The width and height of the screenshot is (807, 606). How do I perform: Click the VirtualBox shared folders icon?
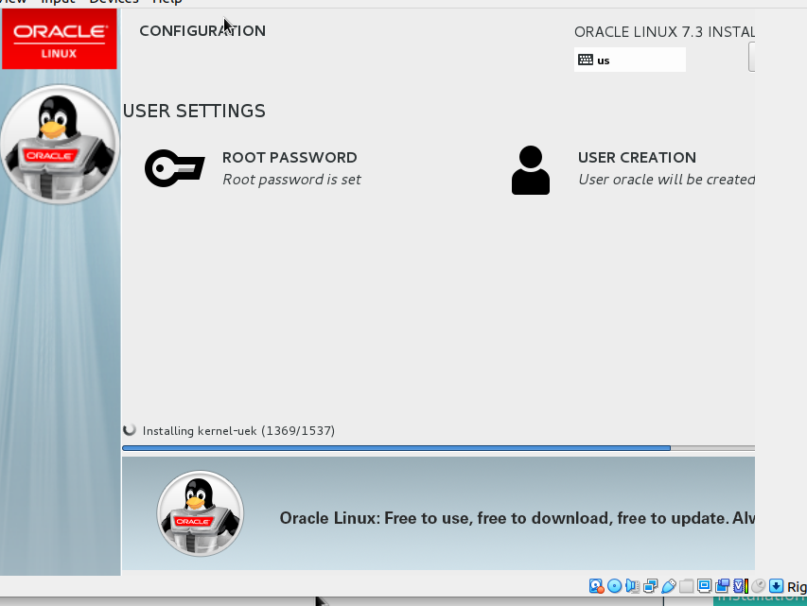[687, 586]
